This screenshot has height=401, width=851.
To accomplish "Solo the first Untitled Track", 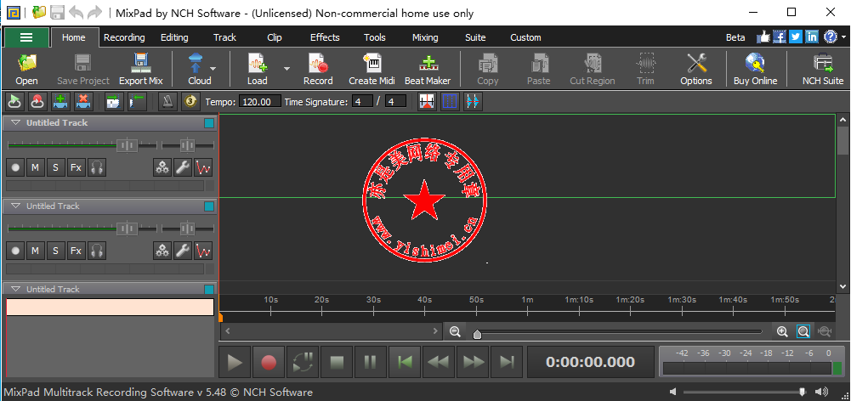I will click(x=55, y=167).
